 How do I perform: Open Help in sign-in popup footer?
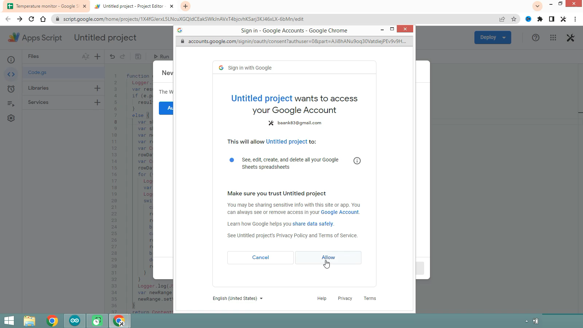click(x=322, y=298)
